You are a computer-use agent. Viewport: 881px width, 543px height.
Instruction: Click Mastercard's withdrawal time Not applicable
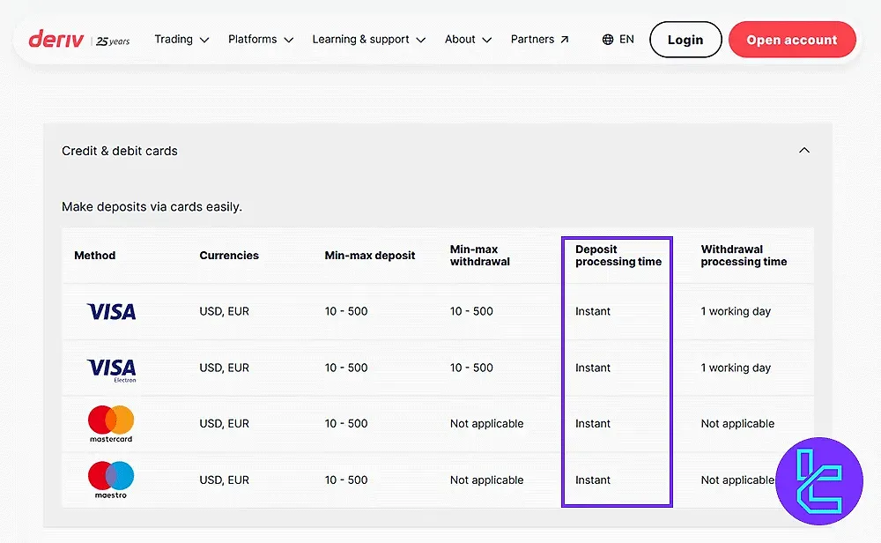click(x=737, y=424)
